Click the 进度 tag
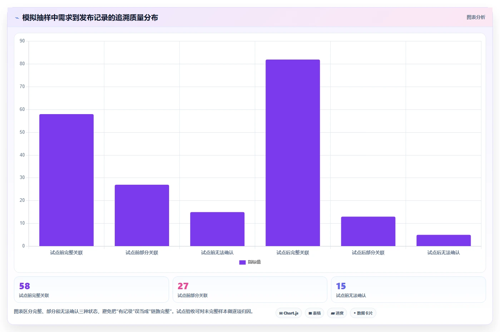Viewport: 500px width, 332px height. pyautogui.click(x=337, y=313)
